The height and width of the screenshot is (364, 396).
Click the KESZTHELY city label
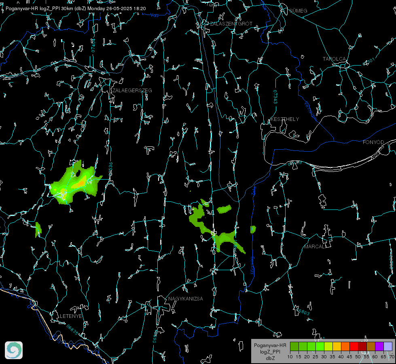285,119
